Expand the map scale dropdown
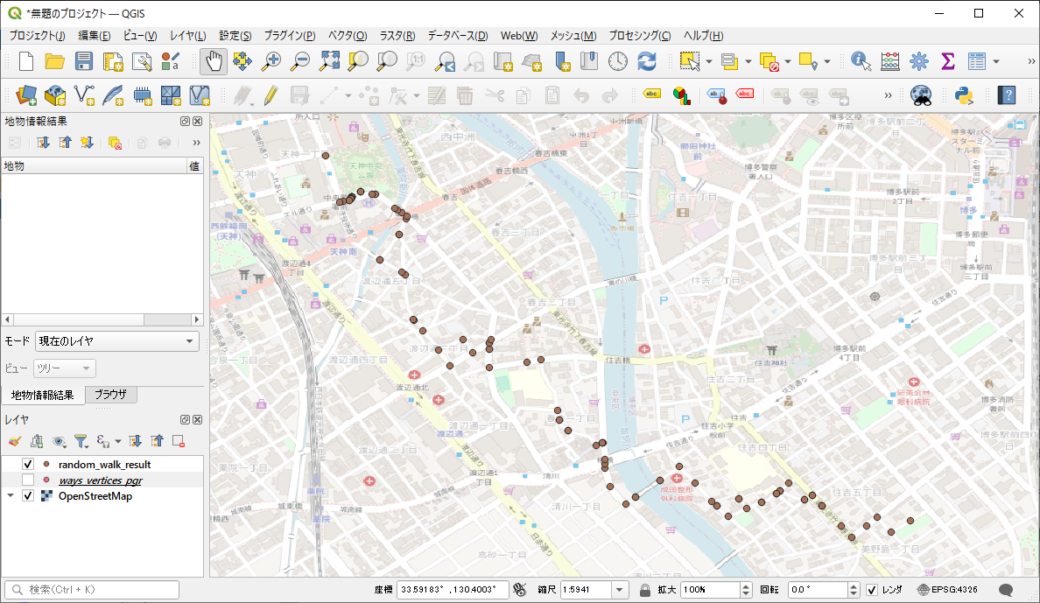Viewport: 1040px width, 603px height. pos(620,590)
